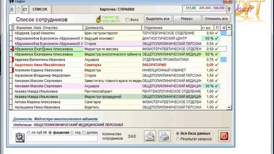Click the green download arrow icon

12,9
